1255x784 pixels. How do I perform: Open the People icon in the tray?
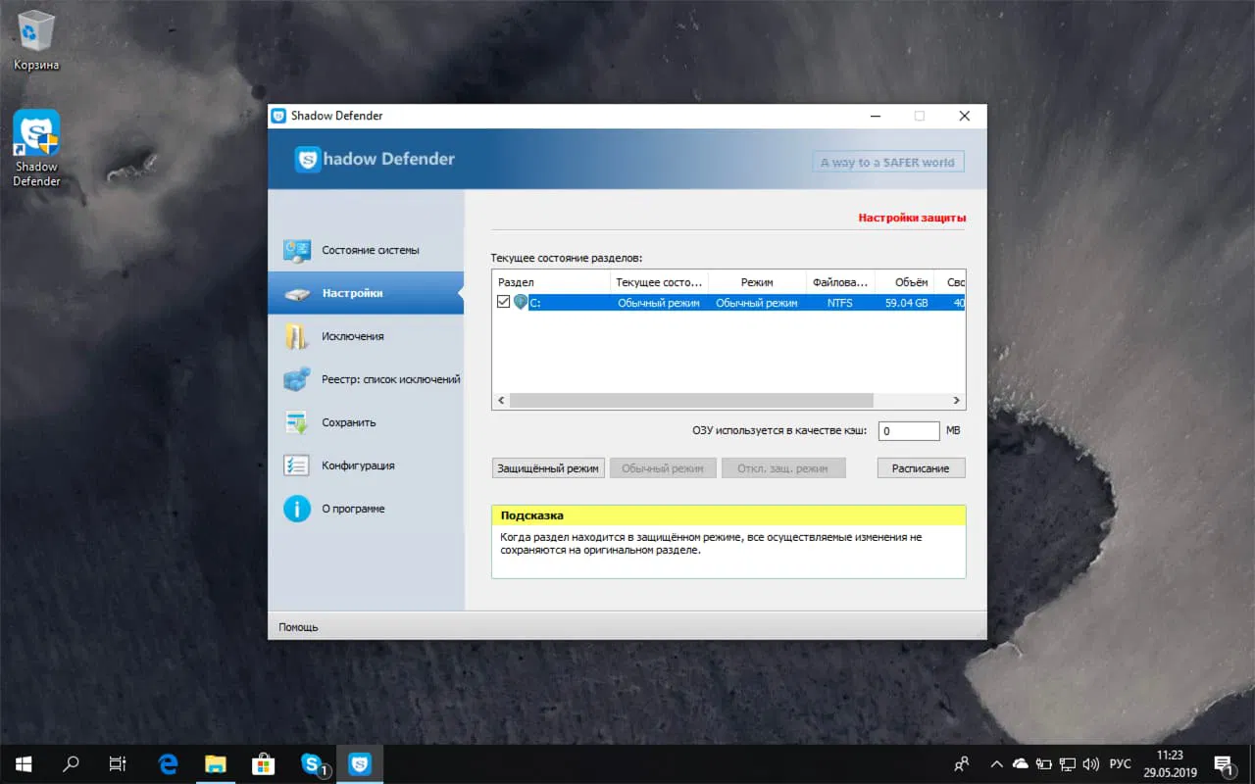962,763
